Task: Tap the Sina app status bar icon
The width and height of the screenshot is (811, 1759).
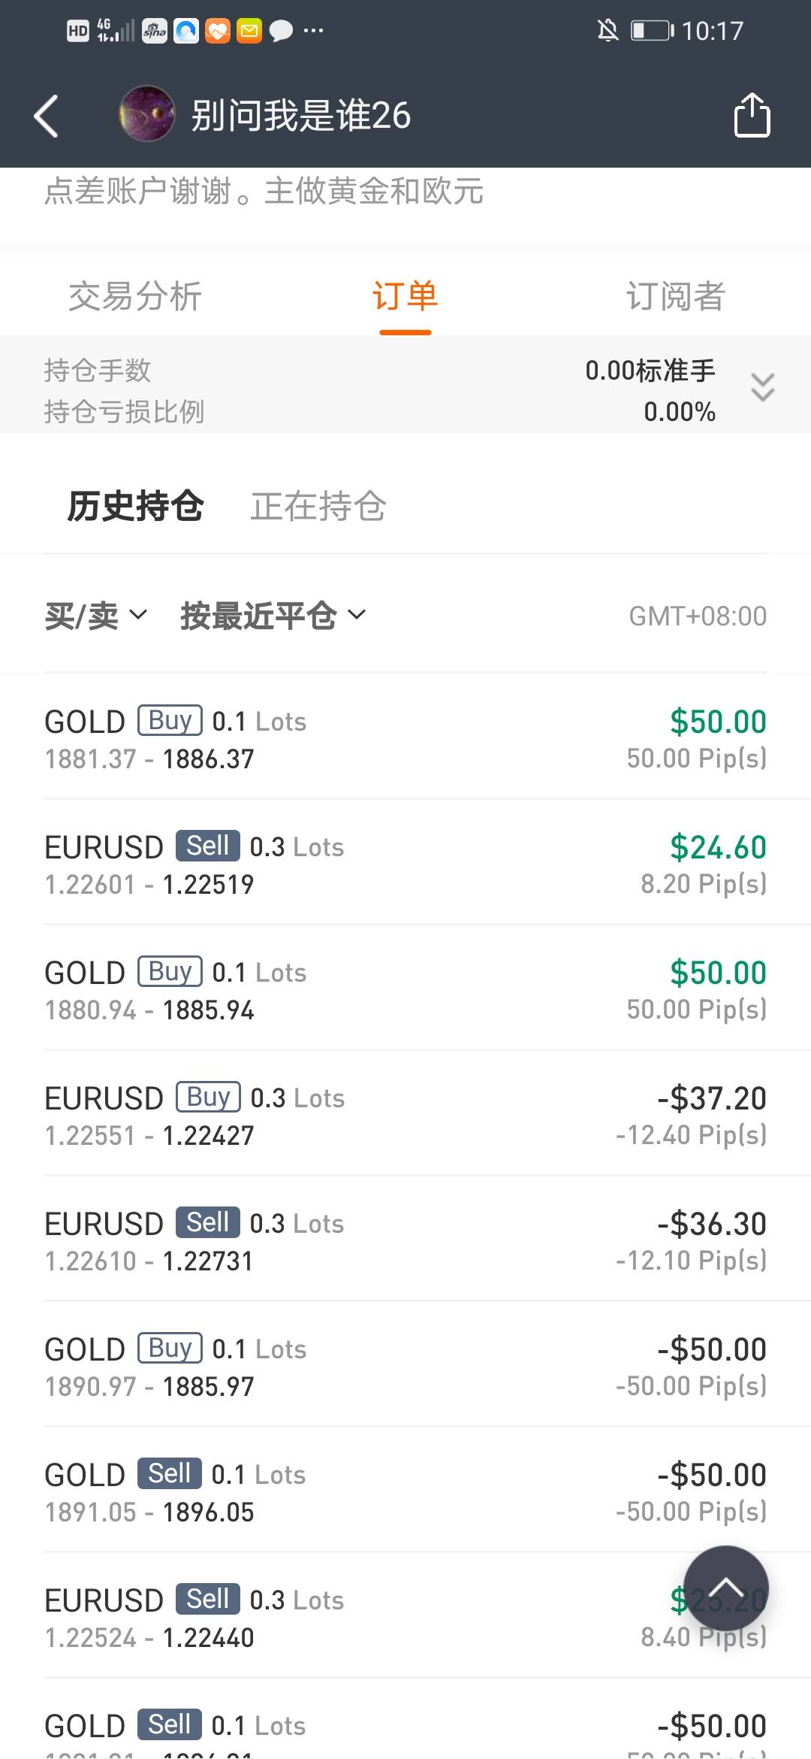Action: tap(155, 31)
